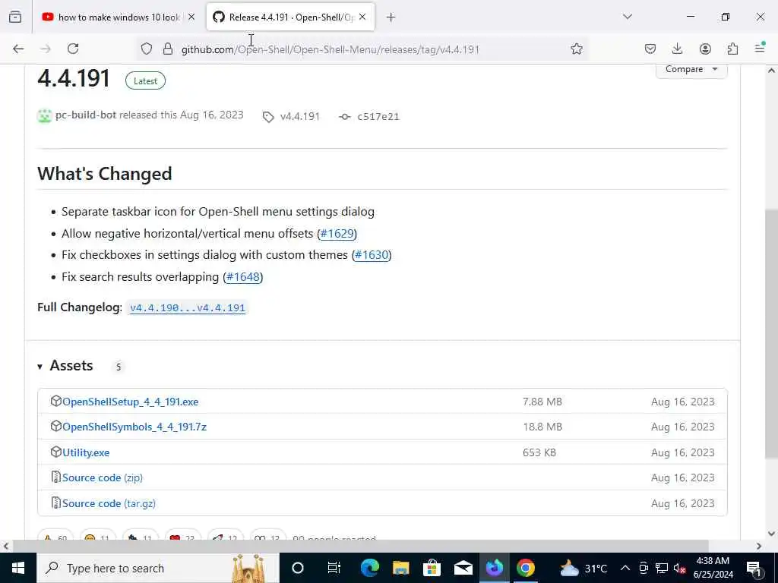Close the YouTube tab
Screen dimensions: 778x583
191,17
